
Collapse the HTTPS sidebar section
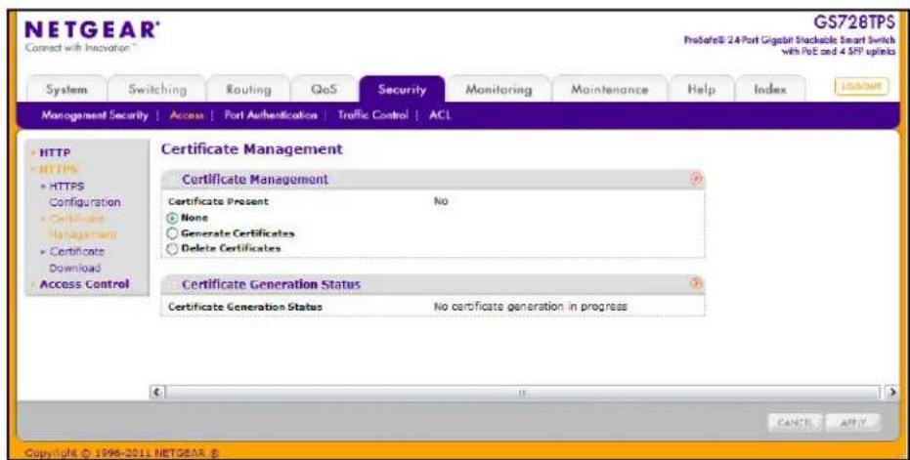[58, 169]
